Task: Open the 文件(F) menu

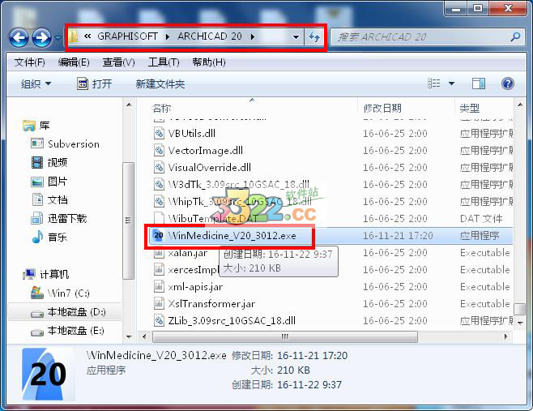Action: click(30, 62)
